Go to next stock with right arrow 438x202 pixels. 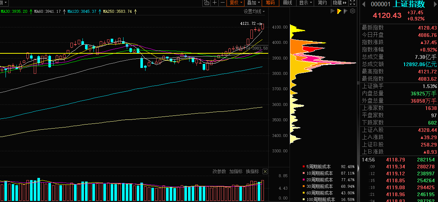pyautogui.click(x=434, y=4)
